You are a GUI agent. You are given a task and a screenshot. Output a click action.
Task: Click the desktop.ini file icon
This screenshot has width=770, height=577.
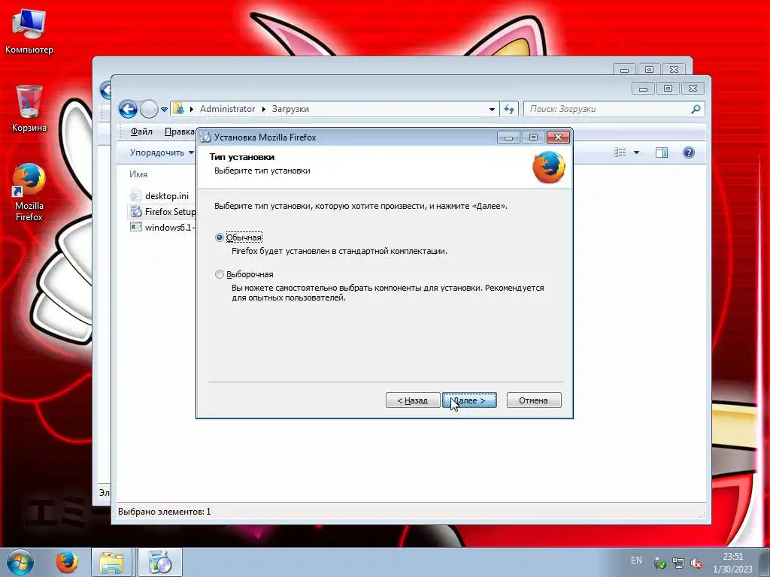pyautogui.click(x=136, y=195)
